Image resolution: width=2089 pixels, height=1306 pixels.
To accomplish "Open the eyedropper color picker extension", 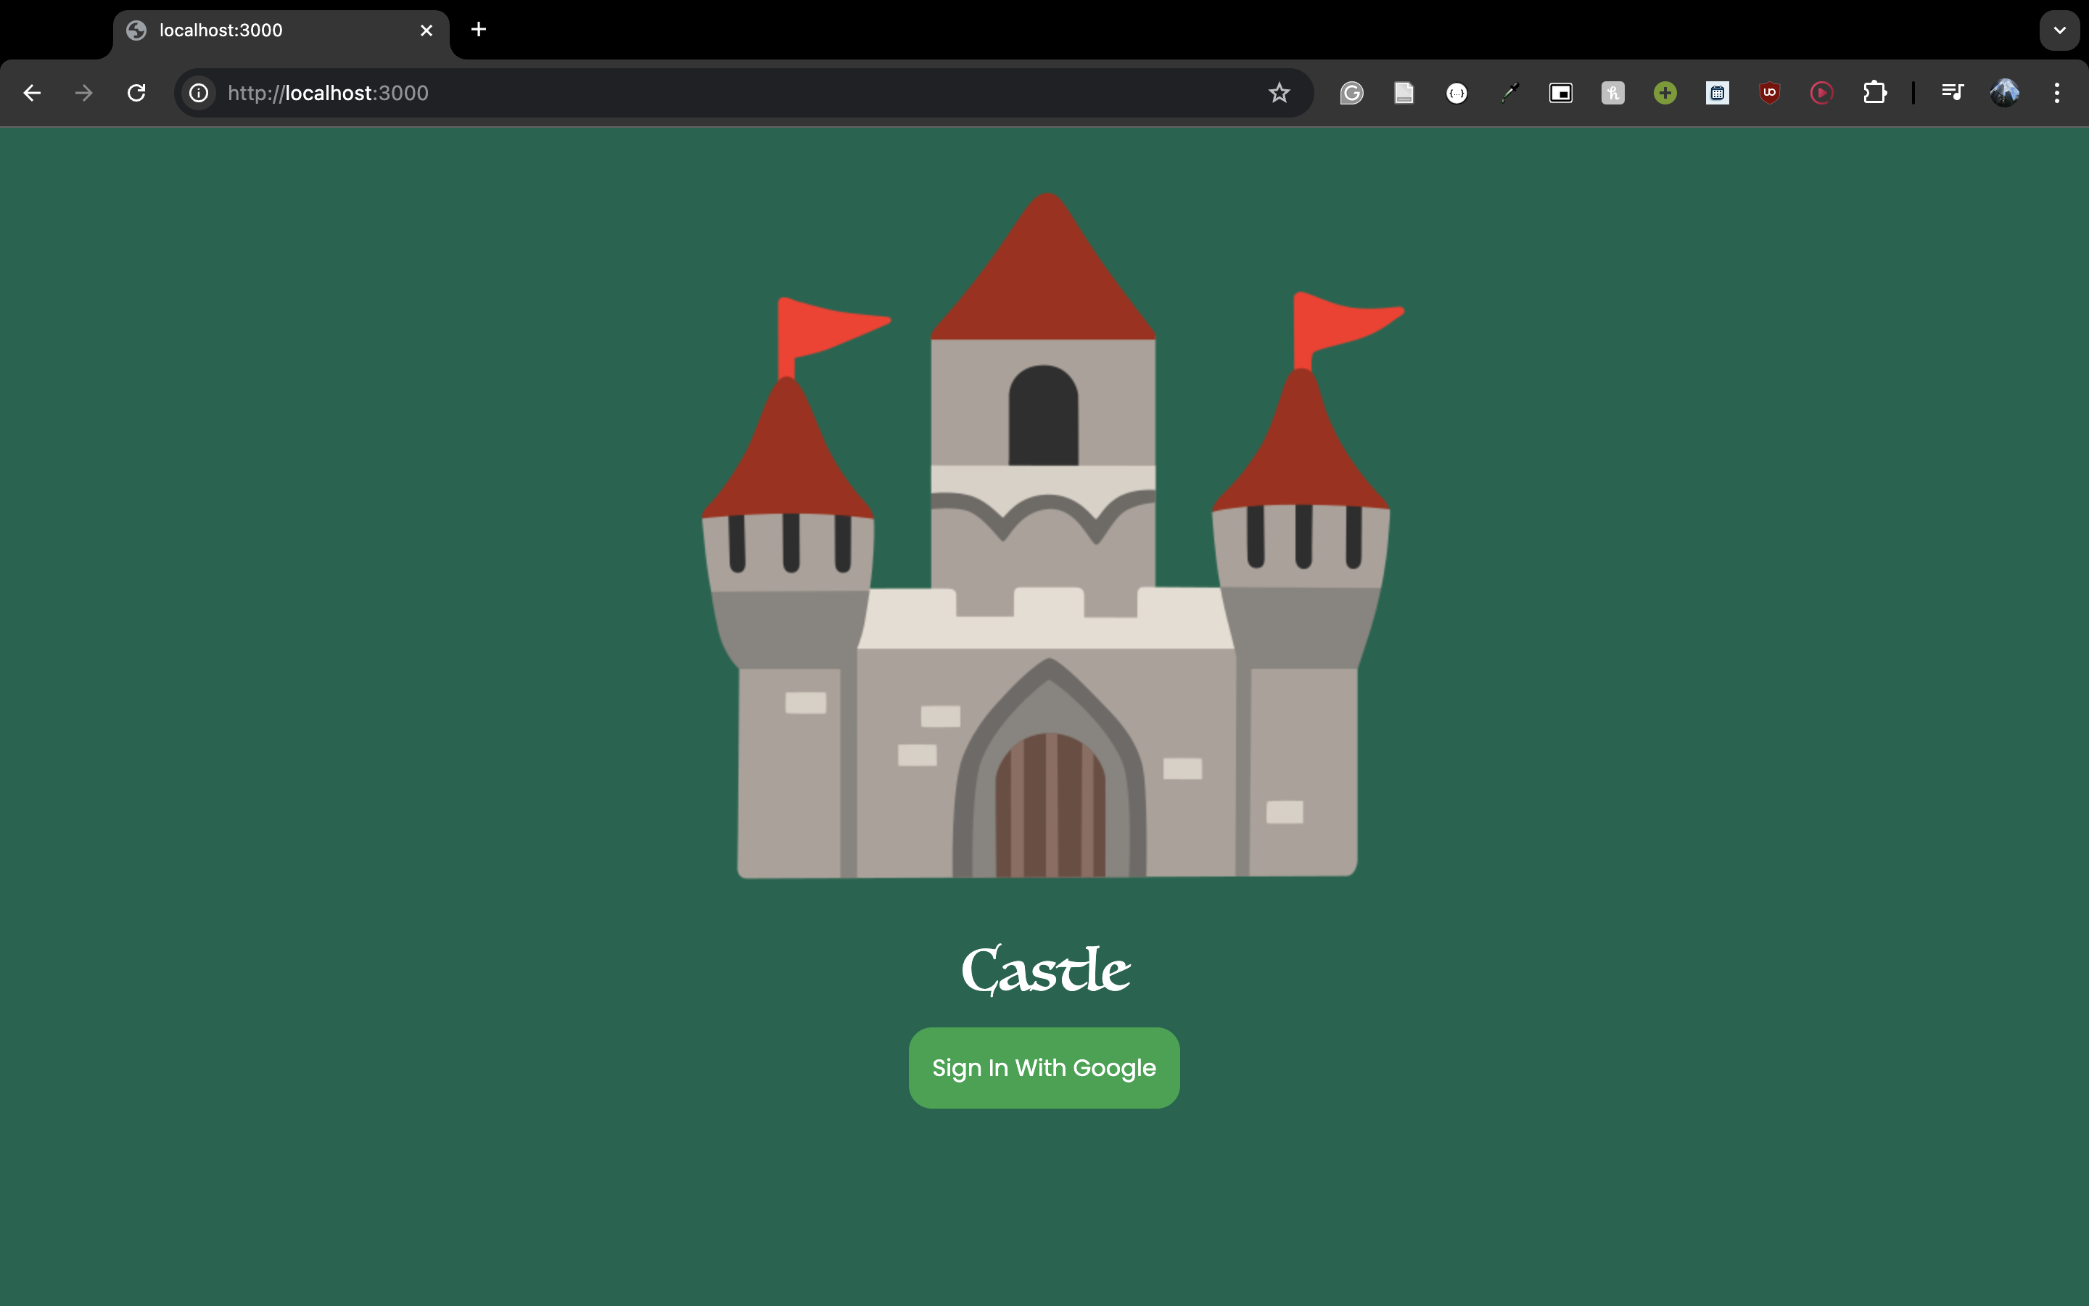I will point(1509,94).
